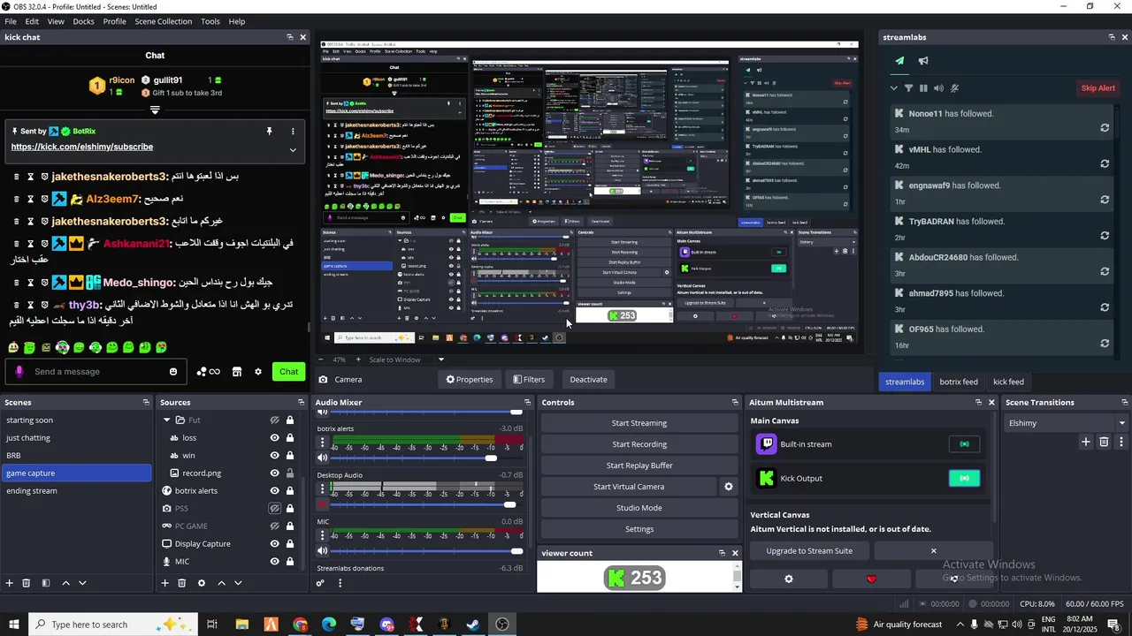Open Elshimy scene transition dropdown

point(1066,423)
